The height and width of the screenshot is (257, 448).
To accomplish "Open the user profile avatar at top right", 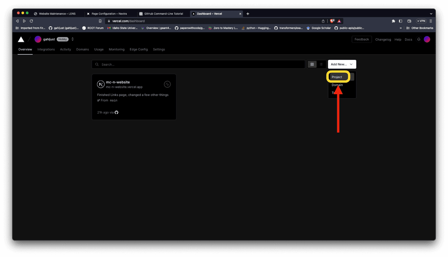I will pos(427,39).
